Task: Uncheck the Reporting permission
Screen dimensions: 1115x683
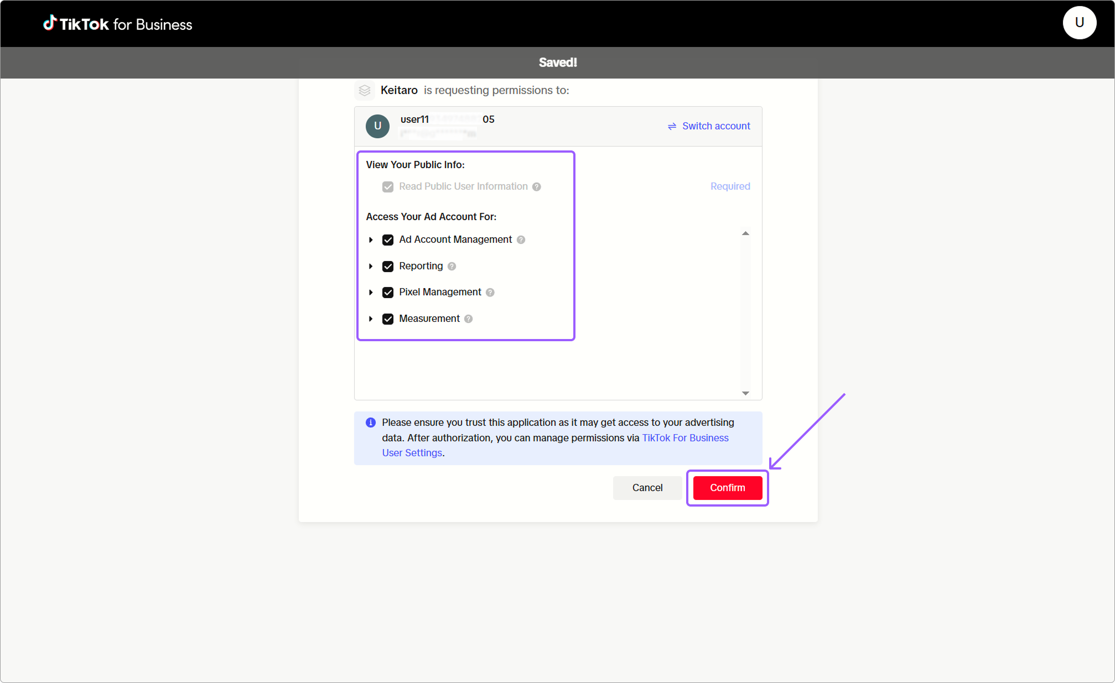Action: coord(388,267)
